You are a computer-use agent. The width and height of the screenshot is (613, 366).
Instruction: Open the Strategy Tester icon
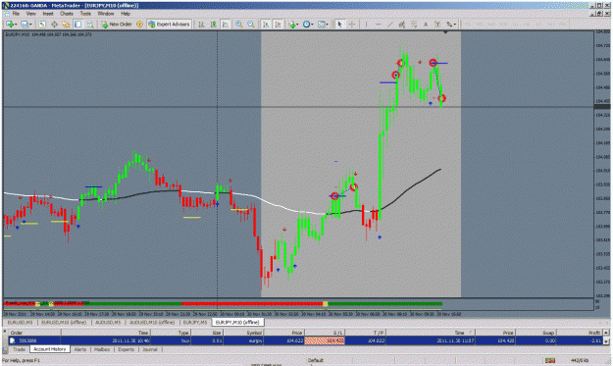tap(90, 25)
